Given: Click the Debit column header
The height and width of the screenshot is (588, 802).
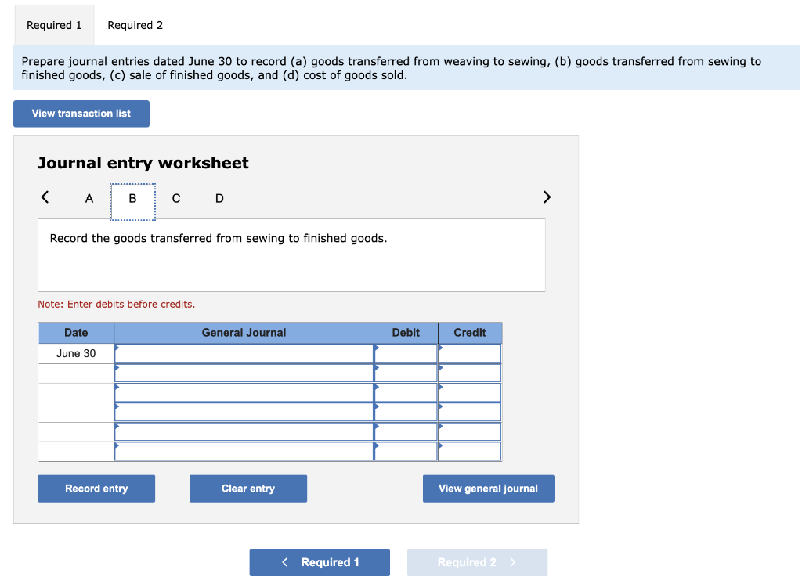Looking at the screenshot, I should click(x=406, y=332).
